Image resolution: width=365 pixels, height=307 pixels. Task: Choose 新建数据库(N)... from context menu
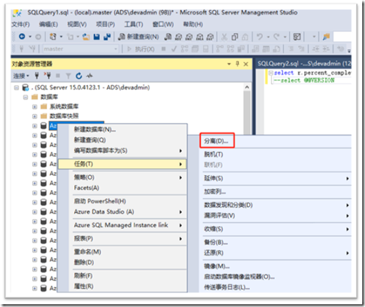(122, 129)
